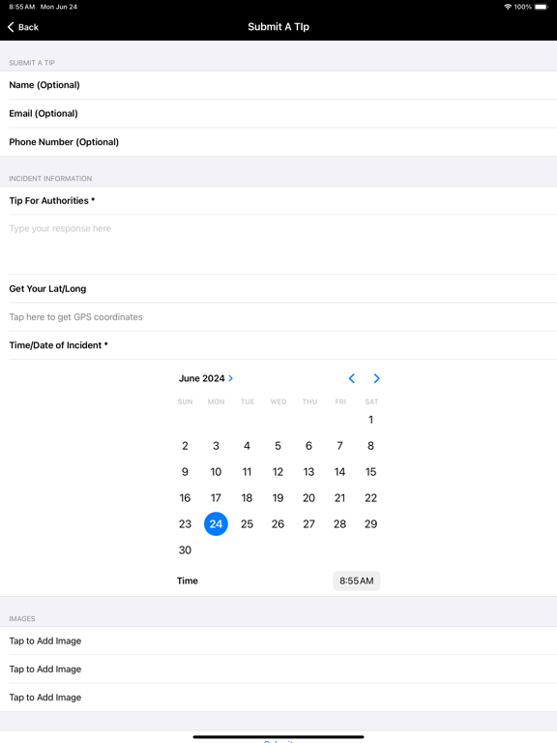Select June 29 on the calendar
557x743 pixels.
[371, 524]
